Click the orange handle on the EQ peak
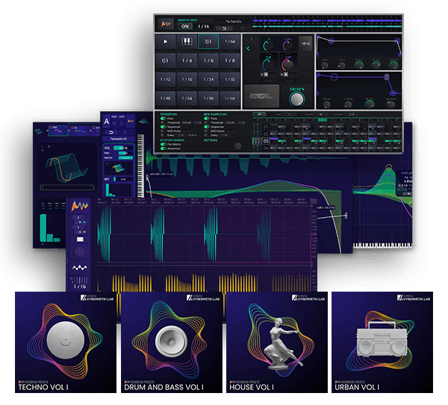Screen dimensions: 448x405 388,167
